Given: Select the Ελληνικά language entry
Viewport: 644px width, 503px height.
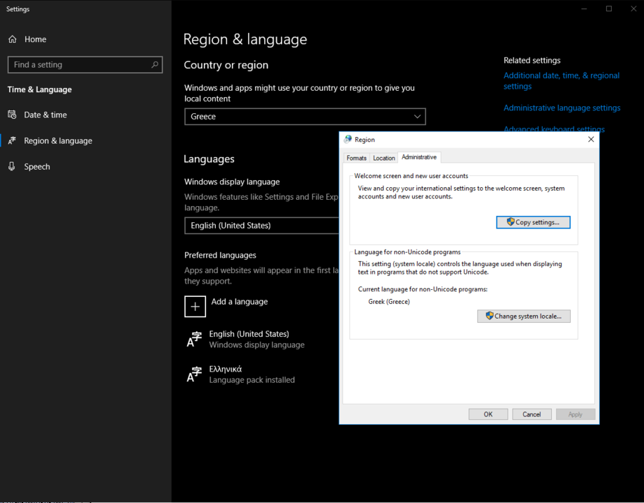Looking at the screenshot, I should pos(226,368).
